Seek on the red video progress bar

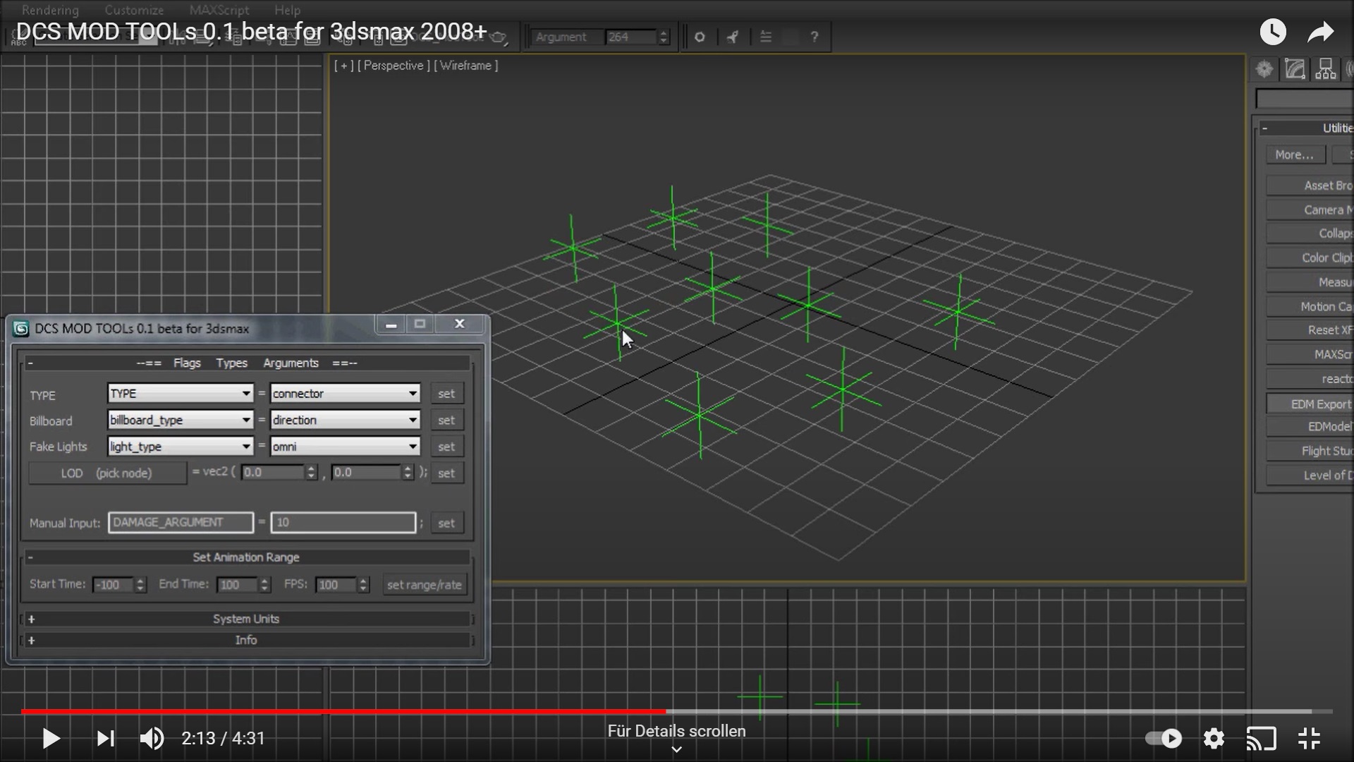coord(343,711)
